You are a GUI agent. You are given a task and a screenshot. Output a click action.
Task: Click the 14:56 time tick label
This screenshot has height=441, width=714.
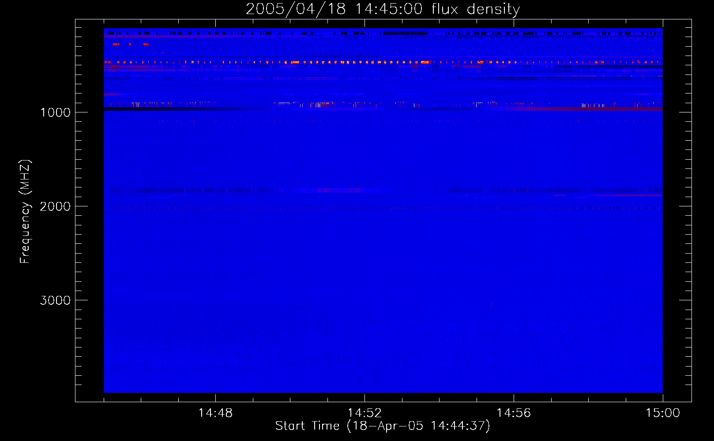click(514, 413)
